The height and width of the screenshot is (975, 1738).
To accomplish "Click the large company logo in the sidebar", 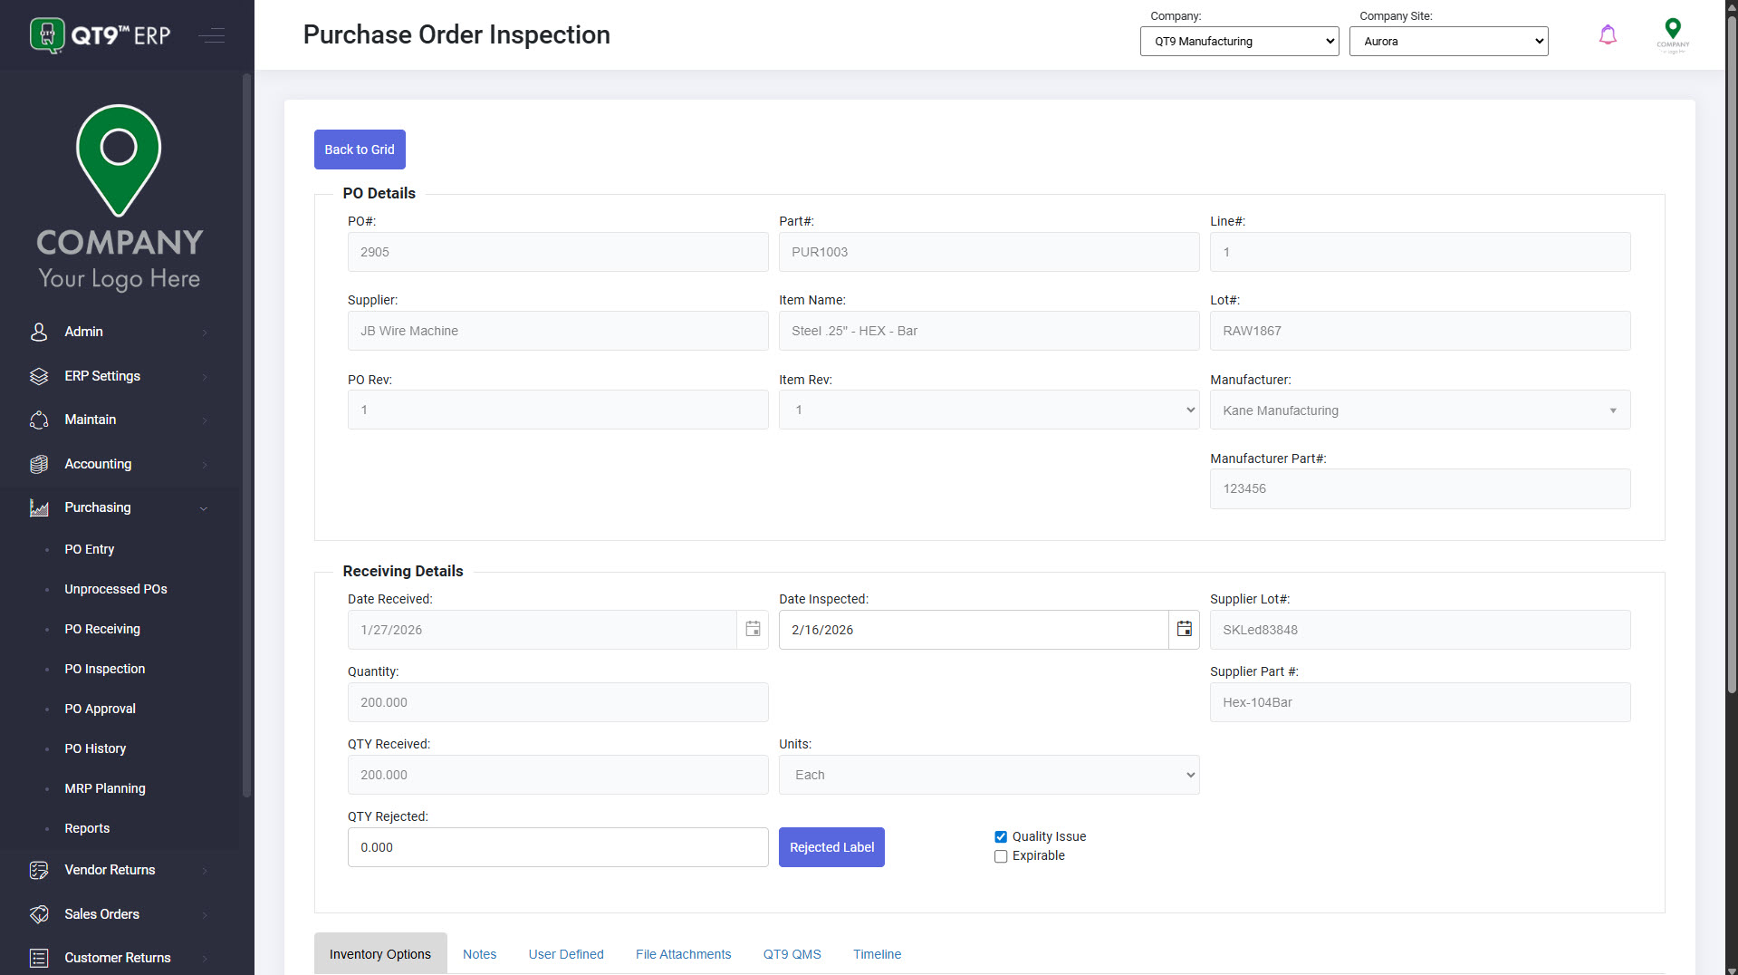I will (x=119, y=198).
